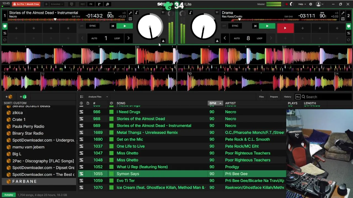353x198 pixels.
Task: Click deck 2 microphone/tempo tap icon
Action: click(x=343, y=13)
